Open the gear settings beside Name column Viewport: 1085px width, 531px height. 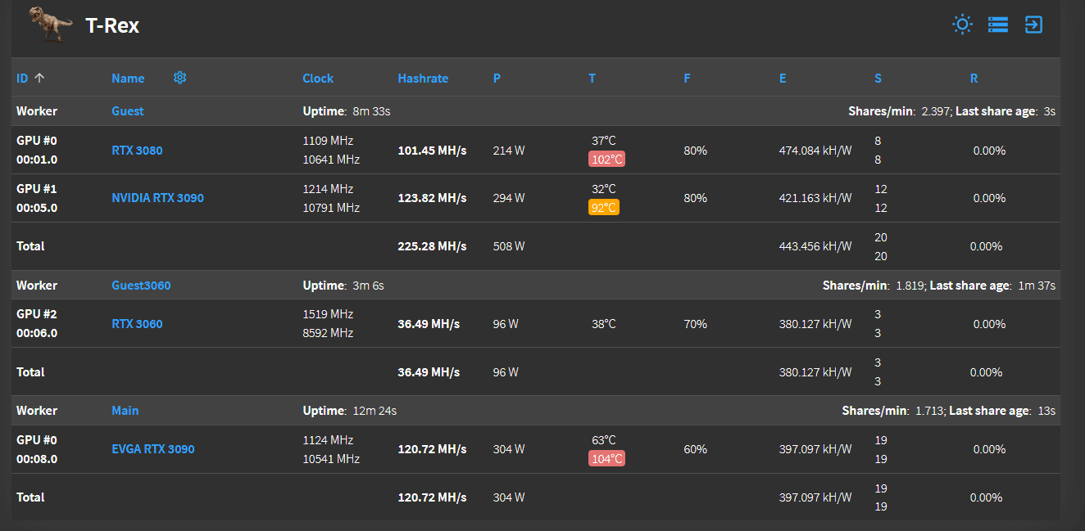180,78
